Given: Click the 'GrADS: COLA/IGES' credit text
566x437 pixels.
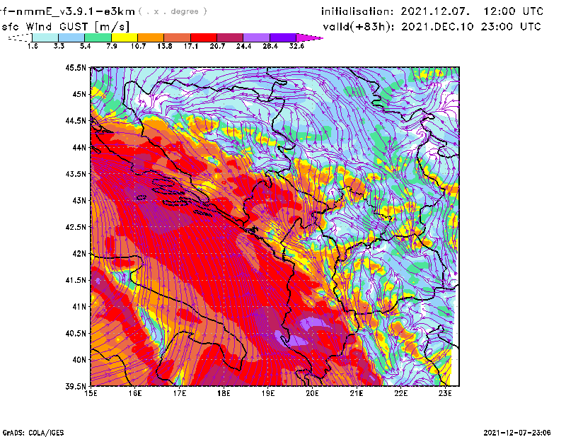Looking at the screenshot, I should [33, 433].
